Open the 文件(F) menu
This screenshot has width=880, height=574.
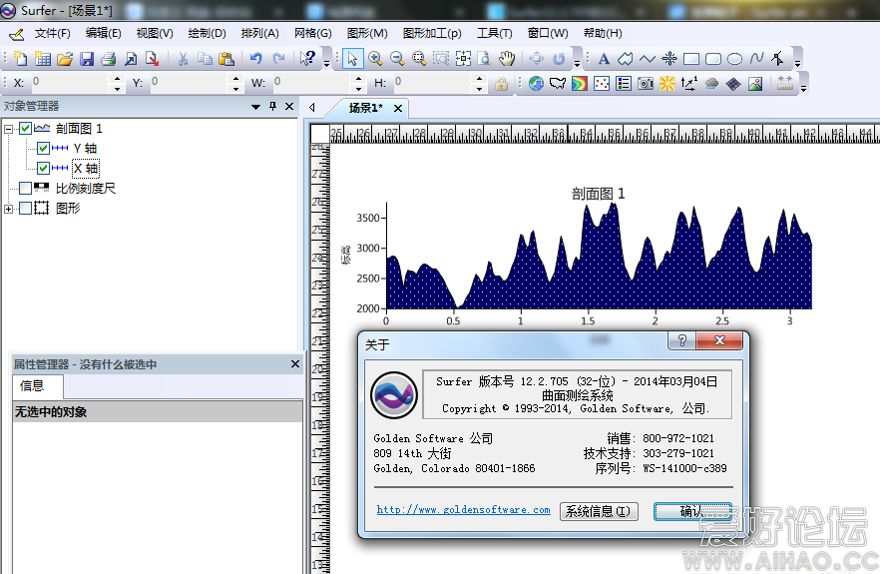(52, 33)
